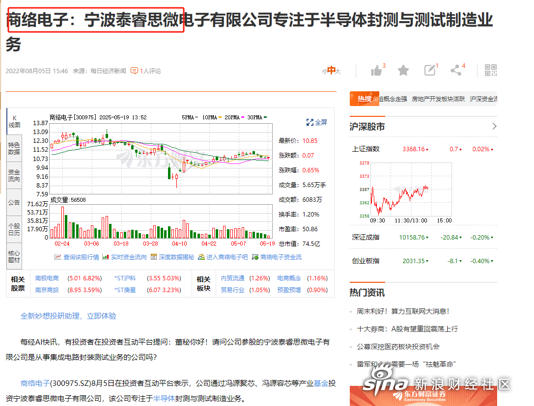Select small font size 小
This screenshot has height=406, width=534.
324,71
